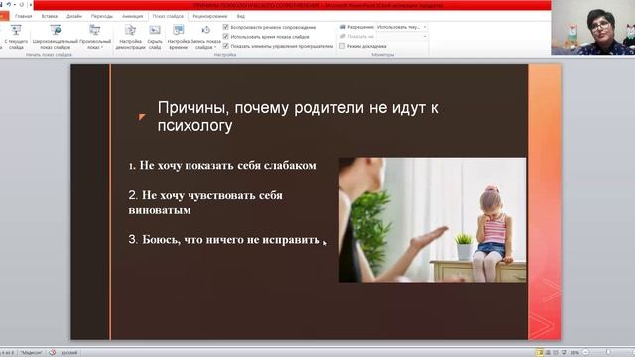The width and height of the screenshot is (635, 357).
Task: Click the Мэдисон theme name in status bar
Action: [31, 353]
